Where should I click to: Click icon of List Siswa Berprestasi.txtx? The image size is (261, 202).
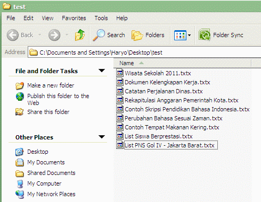point(120,136)
